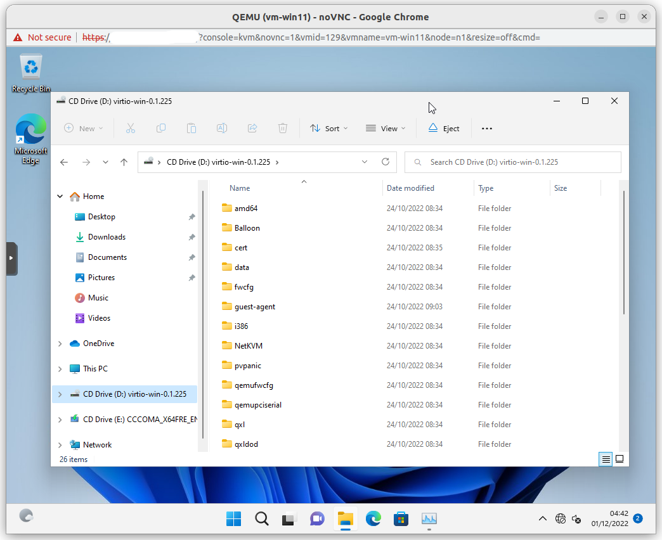Viewport: 662px width, 540px height.
Task: Eject the CD drive
Action: pyautogui.click(x=444, y=128)
